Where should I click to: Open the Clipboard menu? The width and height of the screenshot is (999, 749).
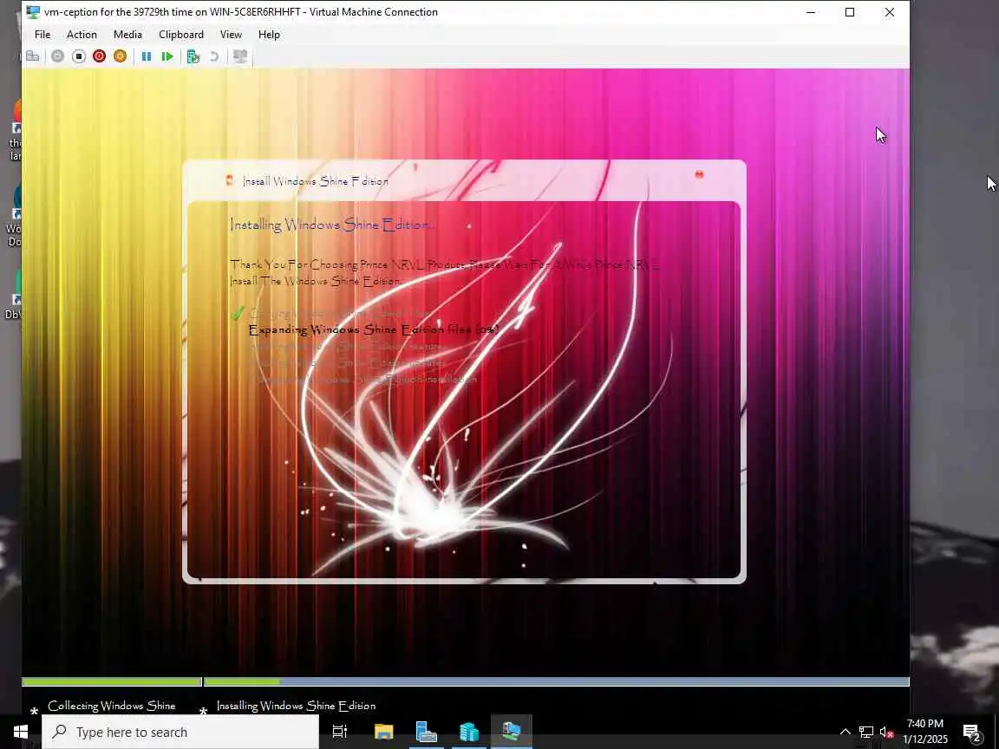point(181,35)
